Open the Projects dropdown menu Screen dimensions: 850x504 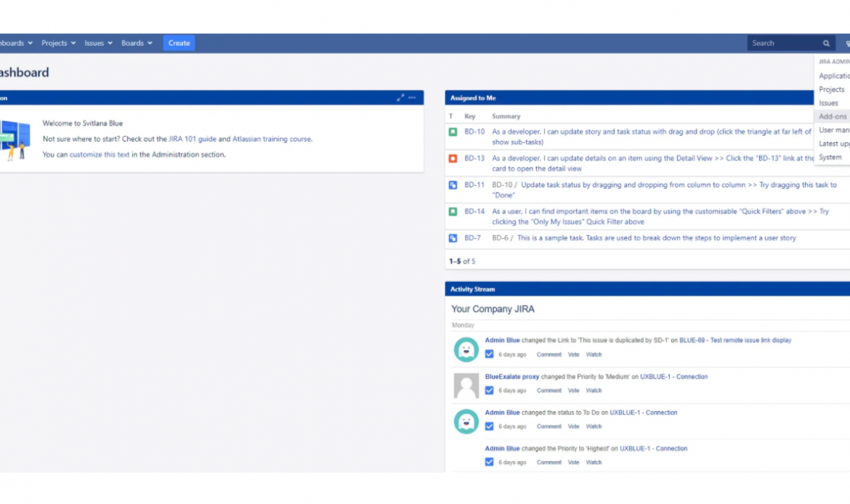click(x=59, y=43)
